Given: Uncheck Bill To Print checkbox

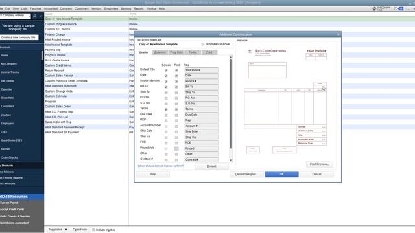Looking at the screenshot, I should pos(176,87).
